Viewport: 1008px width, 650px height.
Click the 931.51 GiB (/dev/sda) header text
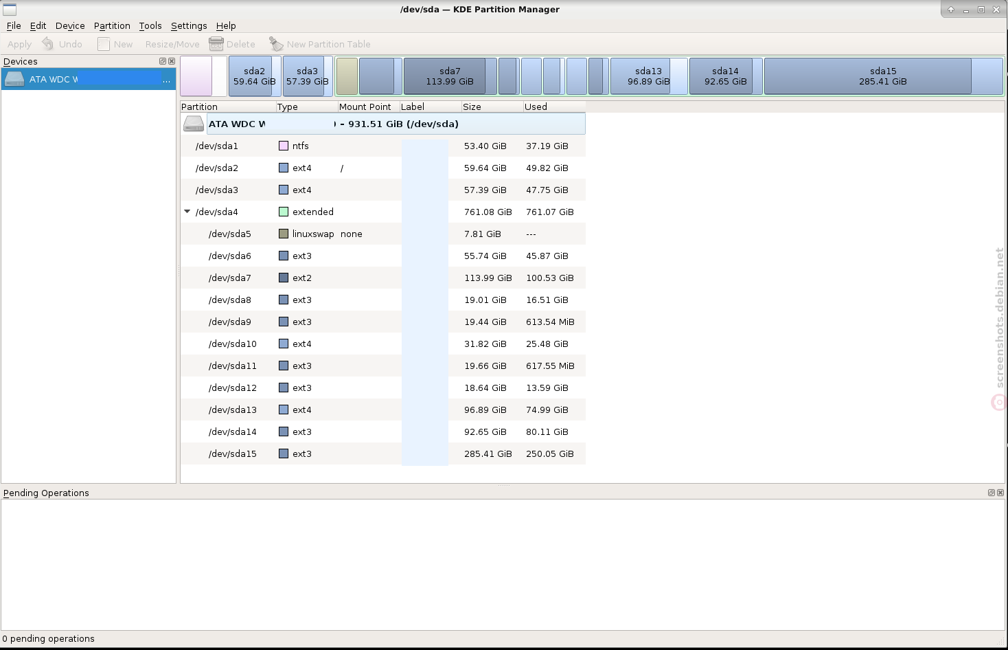pos(403,124)
